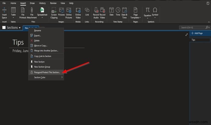This screenshot has width=211, height=125.
Task: Click the Add Page button
Action: pyautogui.click(x=197, y=33)
